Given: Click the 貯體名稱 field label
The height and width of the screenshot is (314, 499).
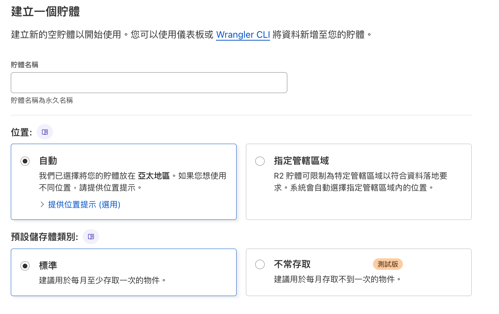Looking at the screenshot, I should pyautogui.click(x=24, y=65).
